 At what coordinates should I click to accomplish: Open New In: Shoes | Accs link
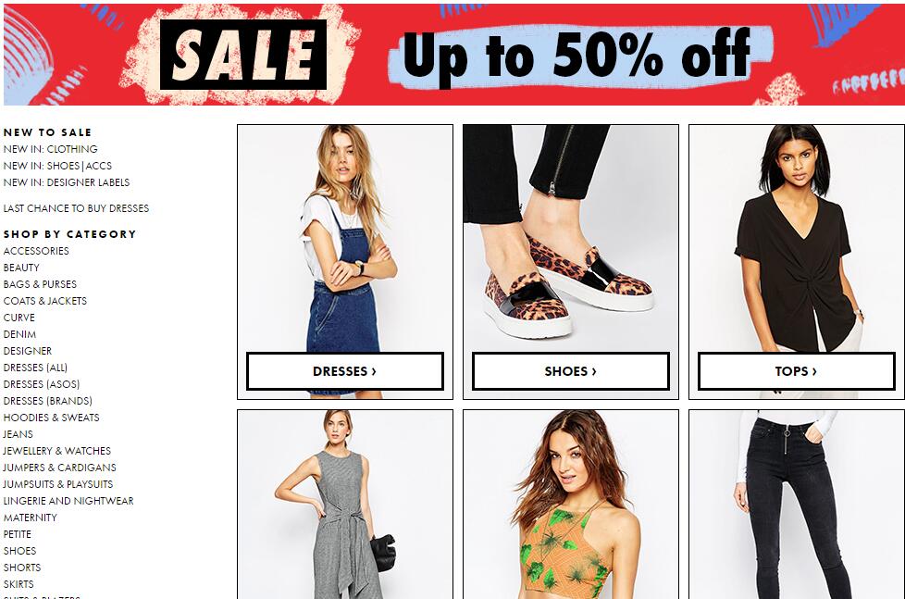tap(57, 166)
